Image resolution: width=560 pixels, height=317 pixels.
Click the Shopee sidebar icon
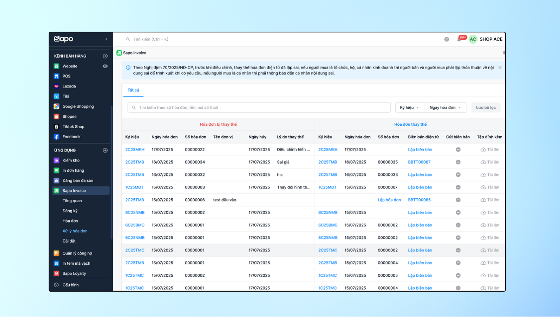(57, 117)
